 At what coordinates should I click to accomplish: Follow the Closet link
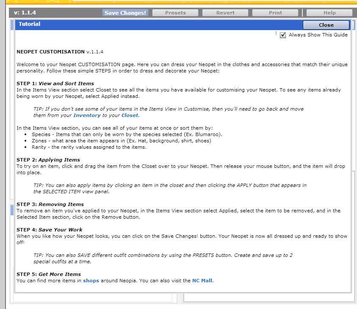[x=130, y=115]
